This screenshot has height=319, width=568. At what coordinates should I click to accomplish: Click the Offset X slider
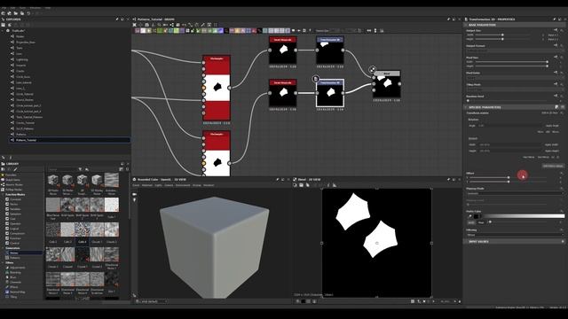point(509,177)
